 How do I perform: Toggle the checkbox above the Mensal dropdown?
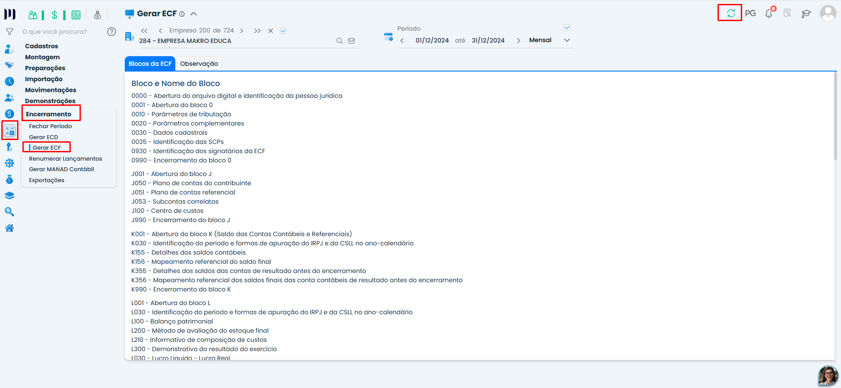pyautogui.click(x=567, y=28)
